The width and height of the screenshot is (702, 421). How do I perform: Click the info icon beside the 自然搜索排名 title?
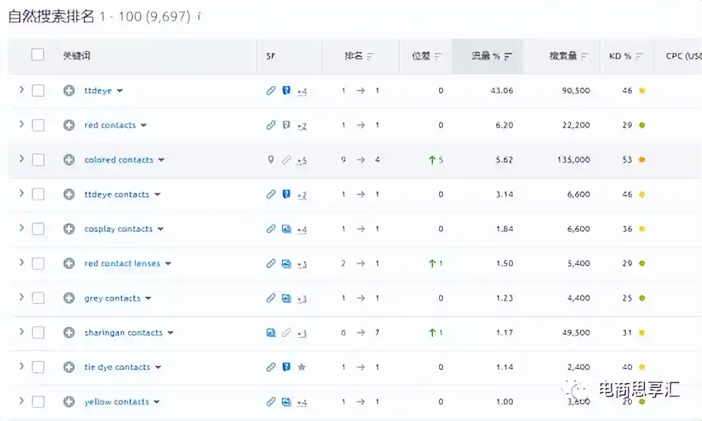click(199, 16)
